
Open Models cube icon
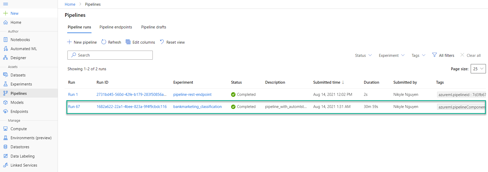click(x=5, y=102)
